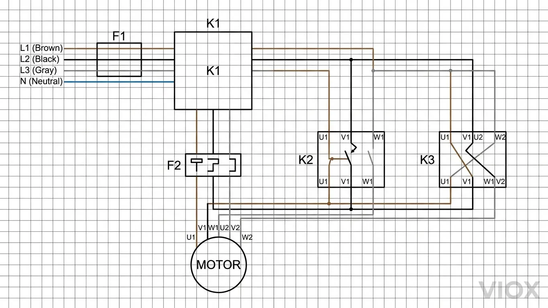The image size is (548, 308).
Task: Click the first thermal element symbol in F2
Action: tap(197, 164)
